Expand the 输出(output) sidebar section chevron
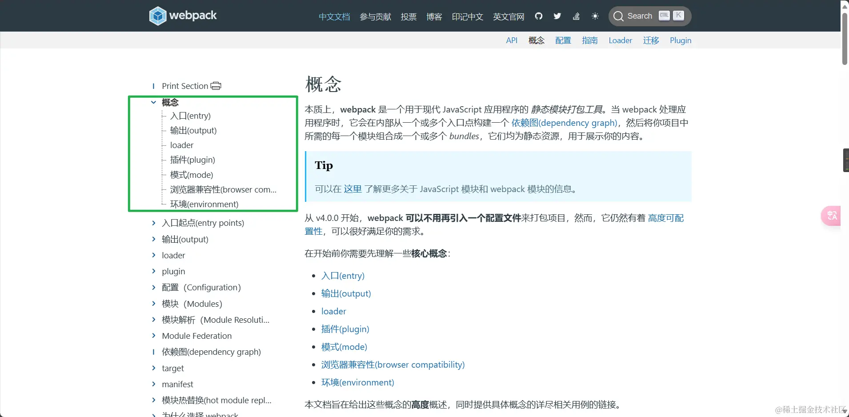This screenshot has width=849, height=417. coord(153,239)
